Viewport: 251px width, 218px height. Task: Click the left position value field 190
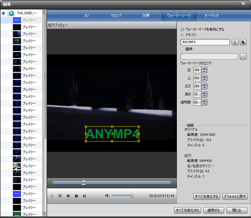pyautogui.click(x=197, y=70)
